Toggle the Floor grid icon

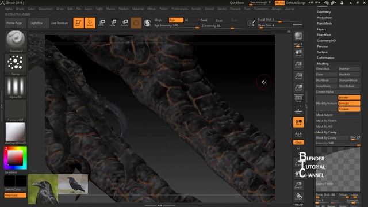click(x=298, y=110)
